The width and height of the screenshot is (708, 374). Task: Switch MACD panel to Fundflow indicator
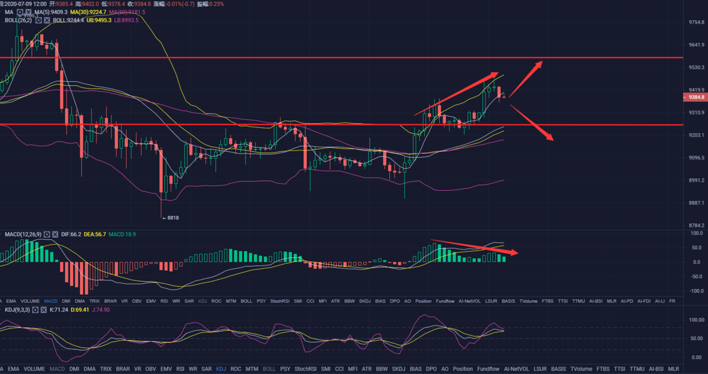[445, 301]
